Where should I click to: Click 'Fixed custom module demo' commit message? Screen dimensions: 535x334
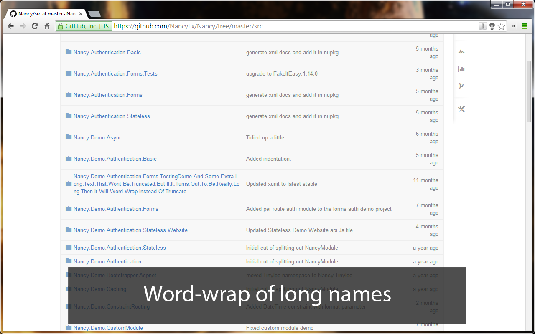[x=280, y=328]
